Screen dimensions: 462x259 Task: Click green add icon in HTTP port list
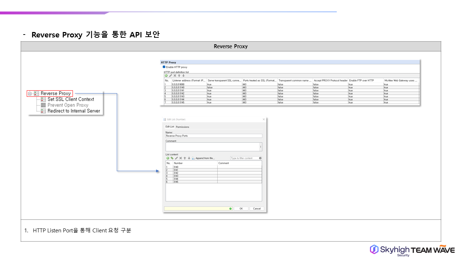coord(166,76)
